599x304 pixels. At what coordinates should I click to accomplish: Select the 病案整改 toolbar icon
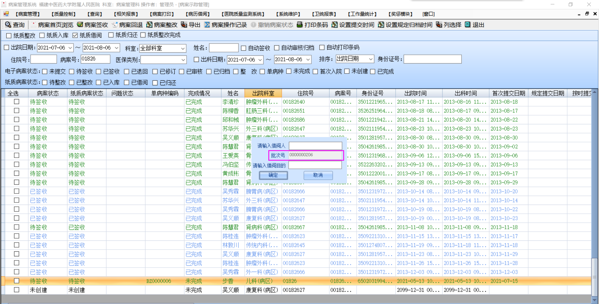point(149,25)
